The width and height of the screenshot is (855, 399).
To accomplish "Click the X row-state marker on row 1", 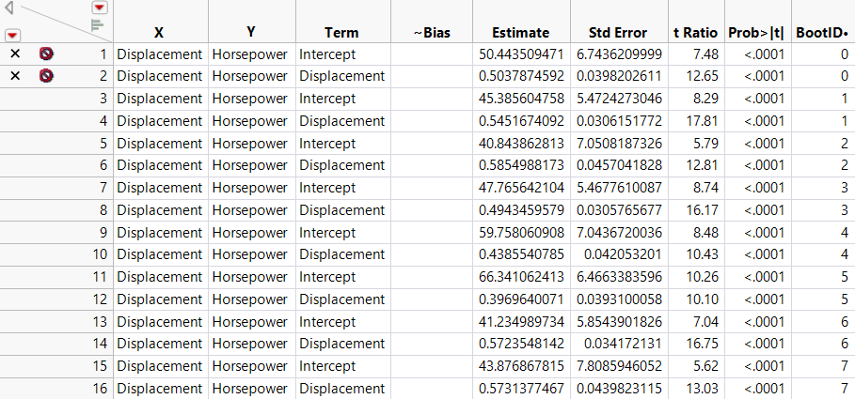I will coord(14,54).
